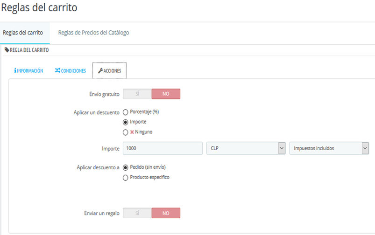
Task: Open the CLP currency dropdown
Action: coord(246,148)
